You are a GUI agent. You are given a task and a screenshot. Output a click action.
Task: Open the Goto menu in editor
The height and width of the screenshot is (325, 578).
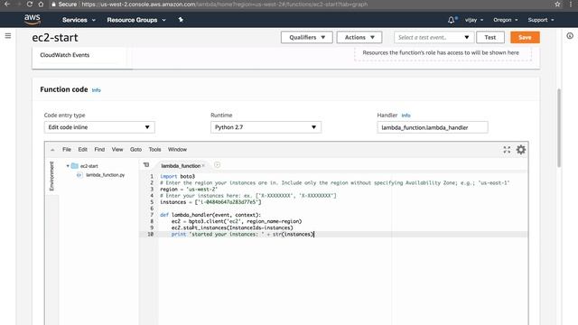click(x=135, y=150)
